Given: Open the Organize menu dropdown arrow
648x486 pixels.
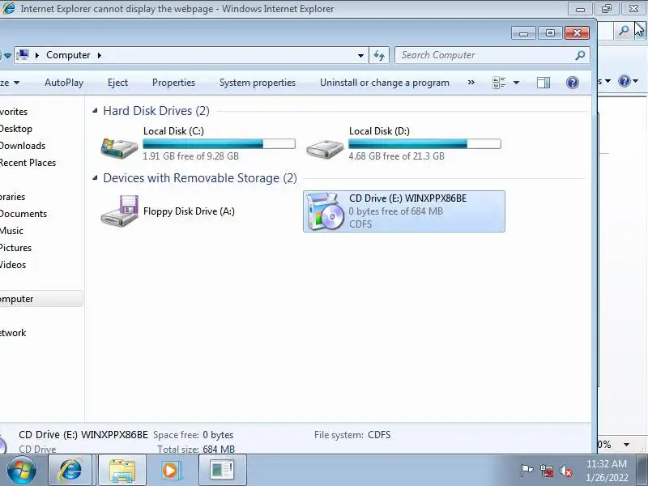Looking at the screenshot, I should [16, 83].
